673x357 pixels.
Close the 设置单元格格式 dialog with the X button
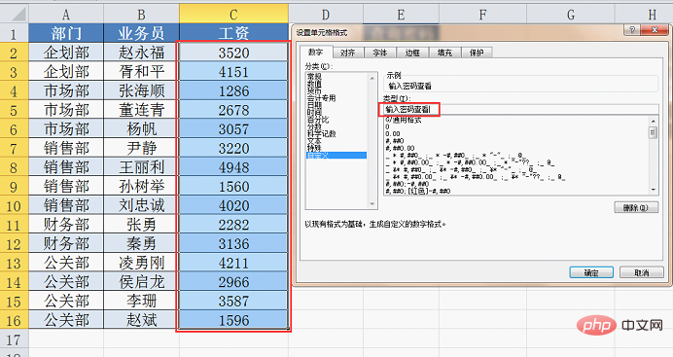pyautogui.click(x=655, y=30)
